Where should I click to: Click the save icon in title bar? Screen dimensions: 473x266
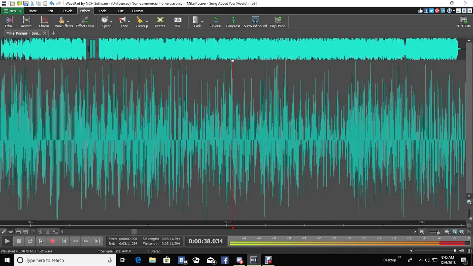tap(26, 3)
